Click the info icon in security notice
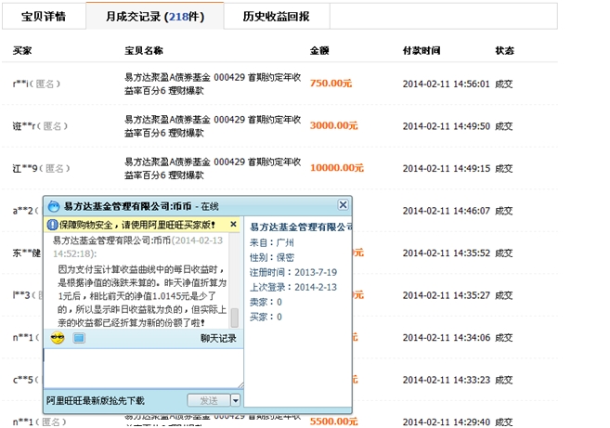 point(52,225)
